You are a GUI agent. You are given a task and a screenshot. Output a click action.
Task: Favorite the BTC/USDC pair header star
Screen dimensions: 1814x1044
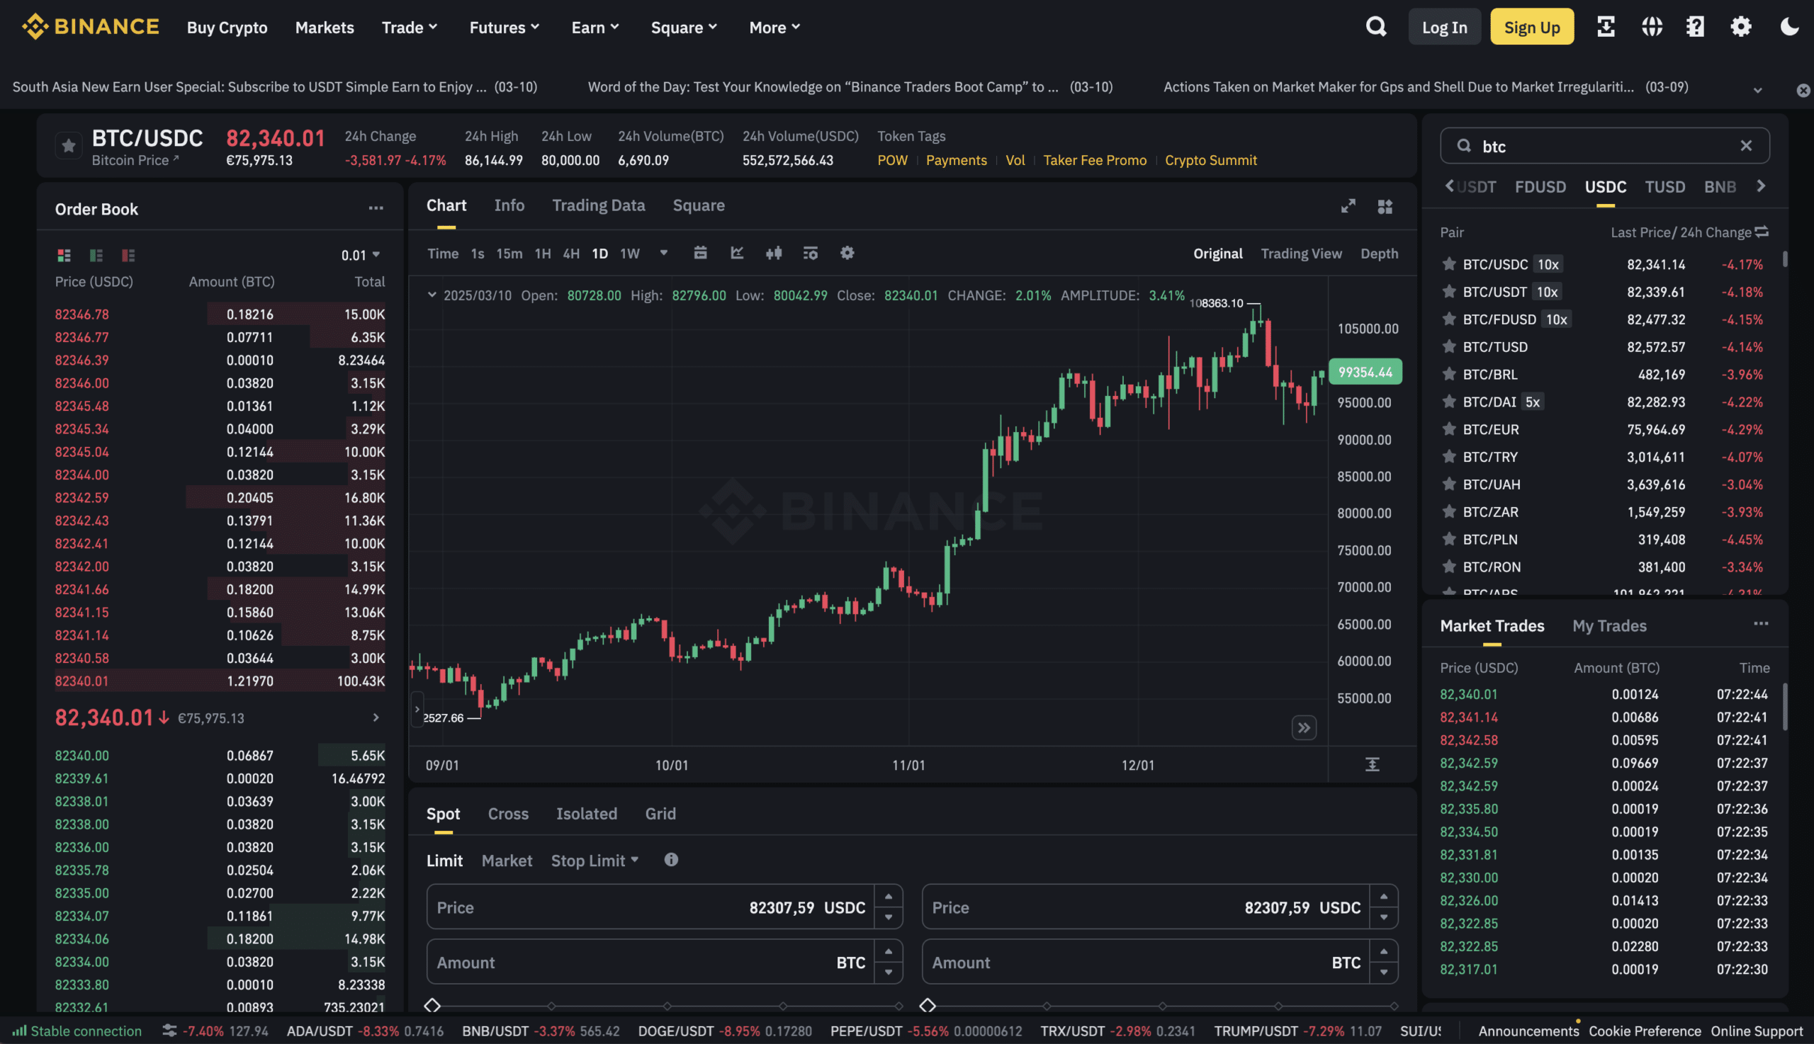tap(68, 147)
